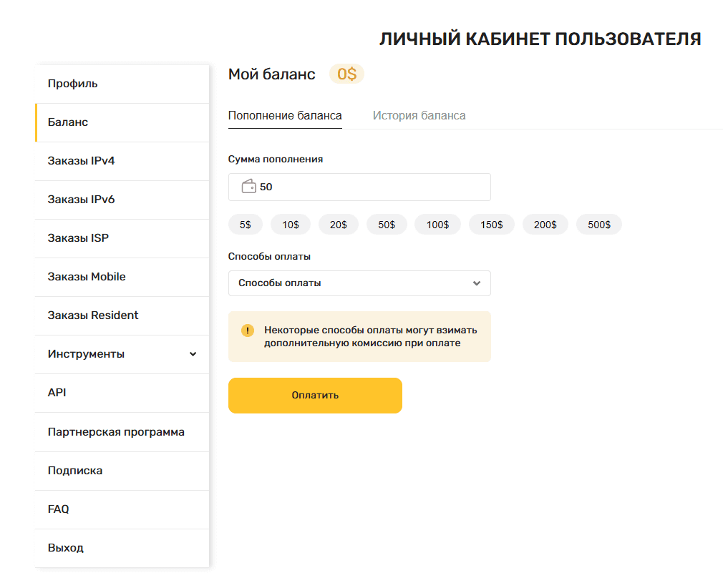Click the Оплатить button
The image size is (723, 578).
pos(315,396)
